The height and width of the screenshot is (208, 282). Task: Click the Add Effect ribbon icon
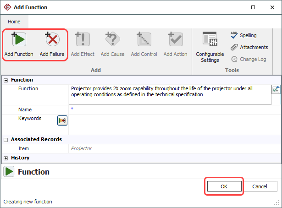click(x=83, y=40)
